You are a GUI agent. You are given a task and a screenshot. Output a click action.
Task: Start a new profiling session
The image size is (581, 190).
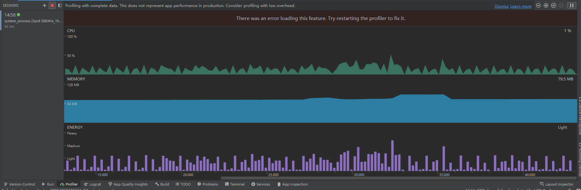coord(45,5)
